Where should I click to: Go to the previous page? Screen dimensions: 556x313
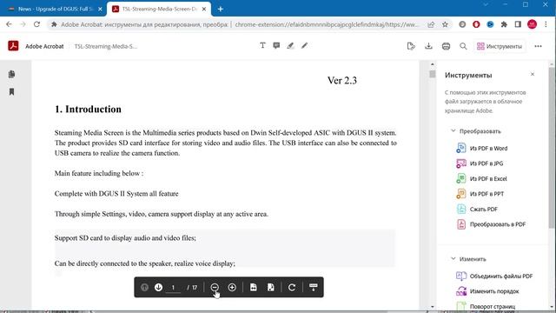[144, 287]
